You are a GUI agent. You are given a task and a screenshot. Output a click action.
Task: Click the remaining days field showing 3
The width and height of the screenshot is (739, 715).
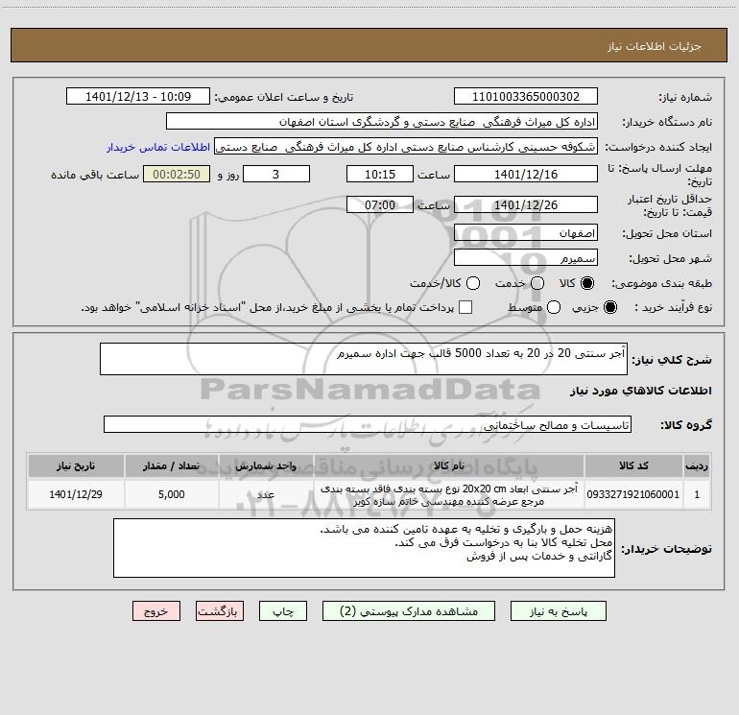click(276, 174)
